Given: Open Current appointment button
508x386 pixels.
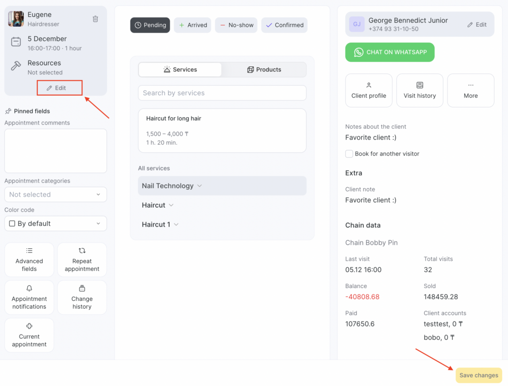Looking at the screenshot, I should 29,335.
